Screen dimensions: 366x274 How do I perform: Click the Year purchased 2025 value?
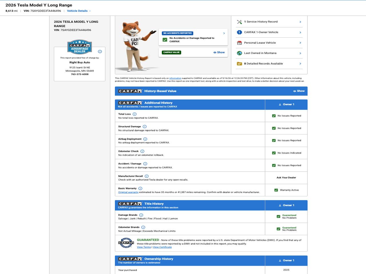286,270
